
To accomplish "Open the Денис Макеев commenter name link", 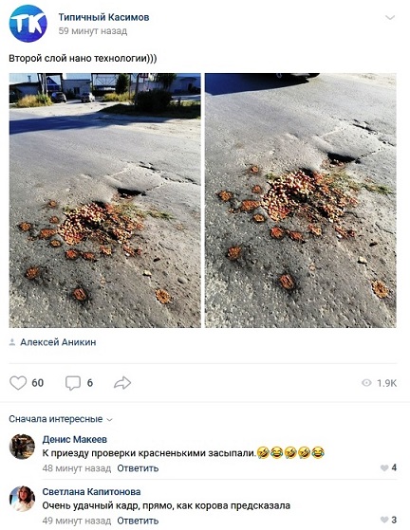I will click(75, 439).
